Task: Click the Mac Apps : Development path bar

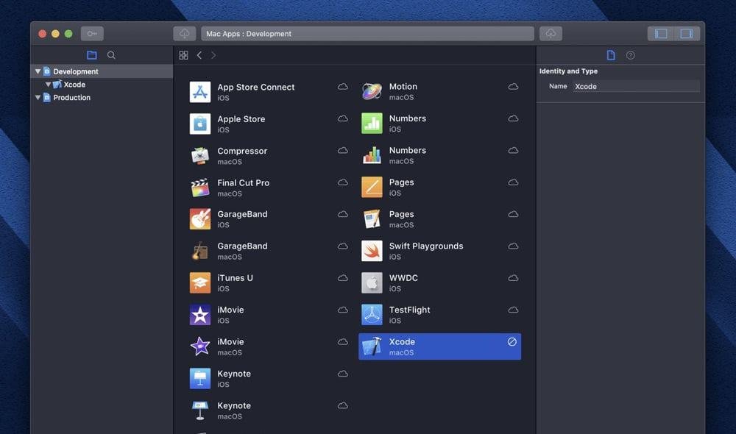Action: pos(367,34)
